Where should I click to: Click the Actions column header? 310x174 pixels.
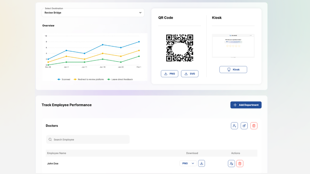pos(236,153)
